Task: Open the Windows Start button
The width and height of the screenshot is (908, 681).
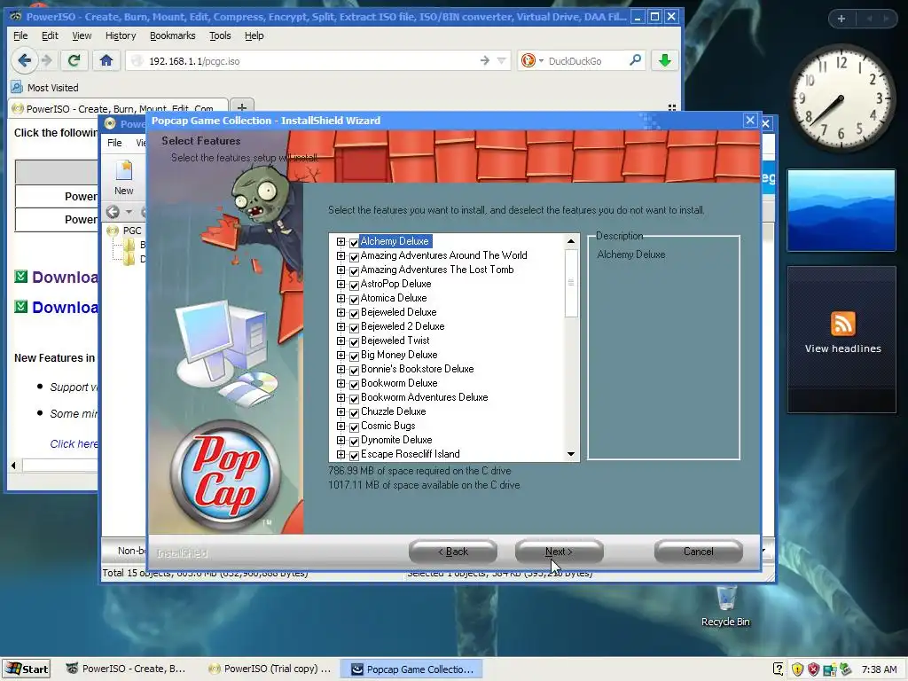Action: tap(27, 669)
